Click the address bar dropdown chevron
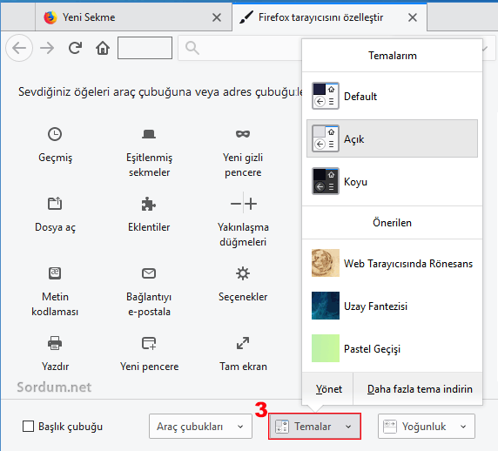 485,49
